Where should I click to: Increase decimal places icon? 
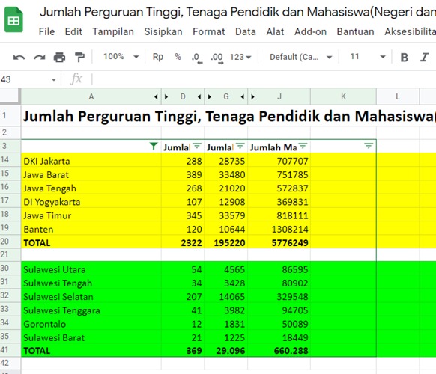217,58
